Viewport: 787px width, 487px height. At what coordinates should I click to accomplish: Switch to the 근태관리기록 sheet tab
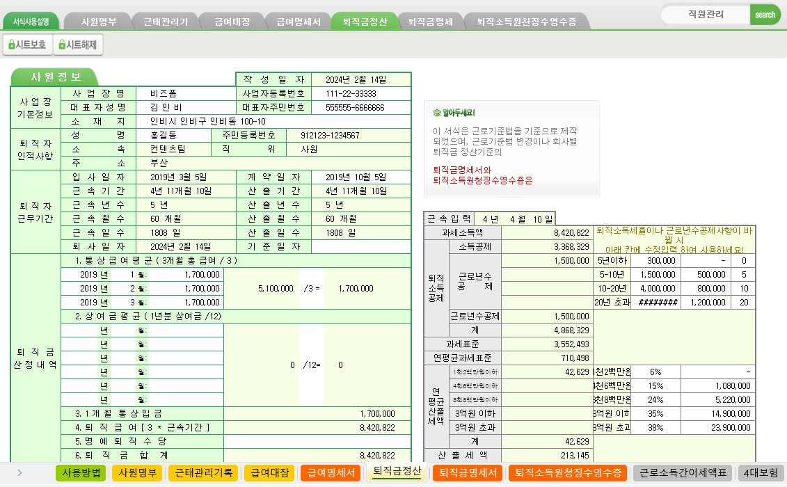203,473
